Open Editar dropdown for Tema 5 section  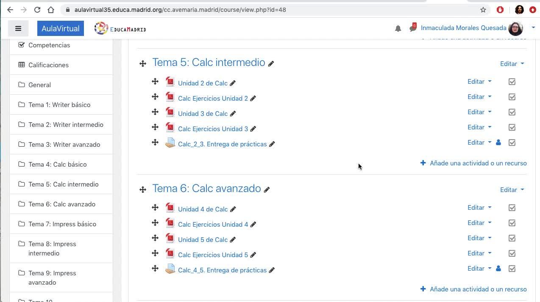[512, 64]
